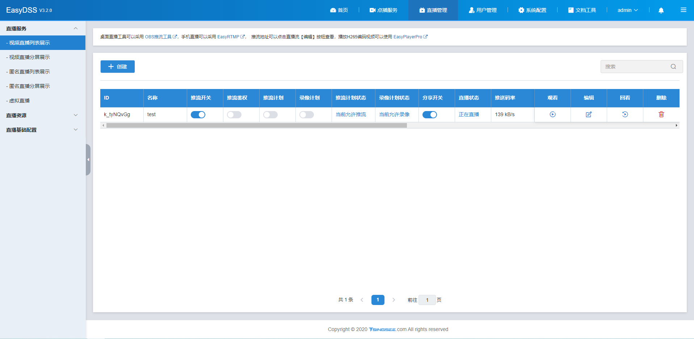
Task: Delete the test stream with trash icon
Action: click(661, 114)
